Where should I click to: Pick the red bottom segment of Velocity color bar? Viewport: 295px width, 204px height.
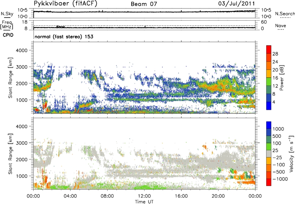pyautogui.click(x=269, y=182)
